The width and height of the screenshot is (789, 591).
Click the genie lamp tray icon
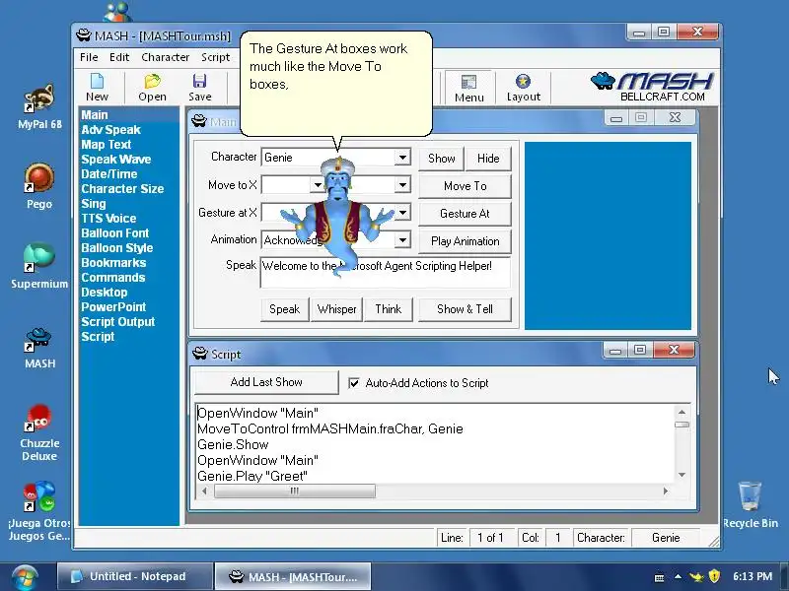tap(696, 577)
